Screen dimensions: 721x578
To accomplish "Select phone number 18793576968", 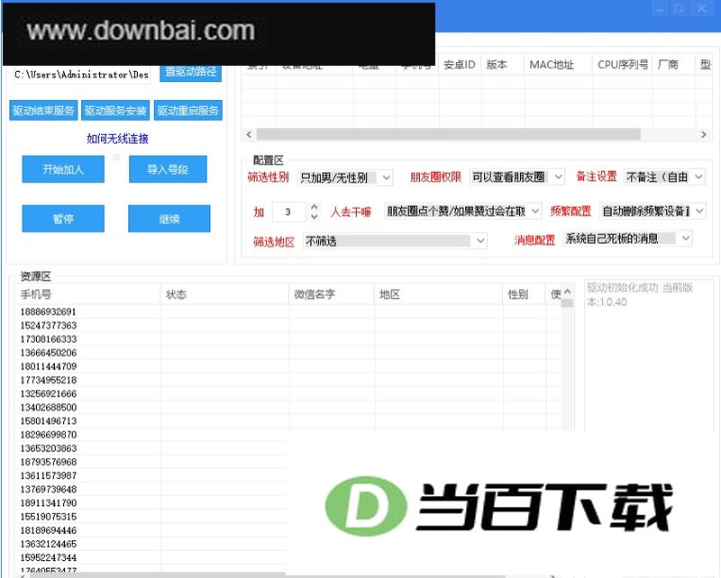I will click(x=48, y=462).
